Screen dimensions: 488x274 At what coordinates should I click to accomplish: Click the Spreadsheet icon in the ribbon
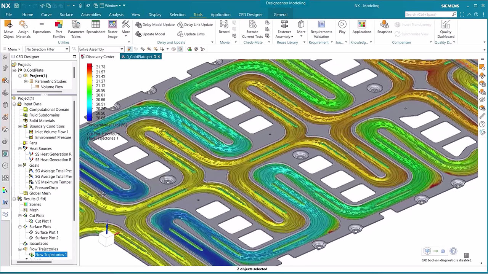coord(96,25)
